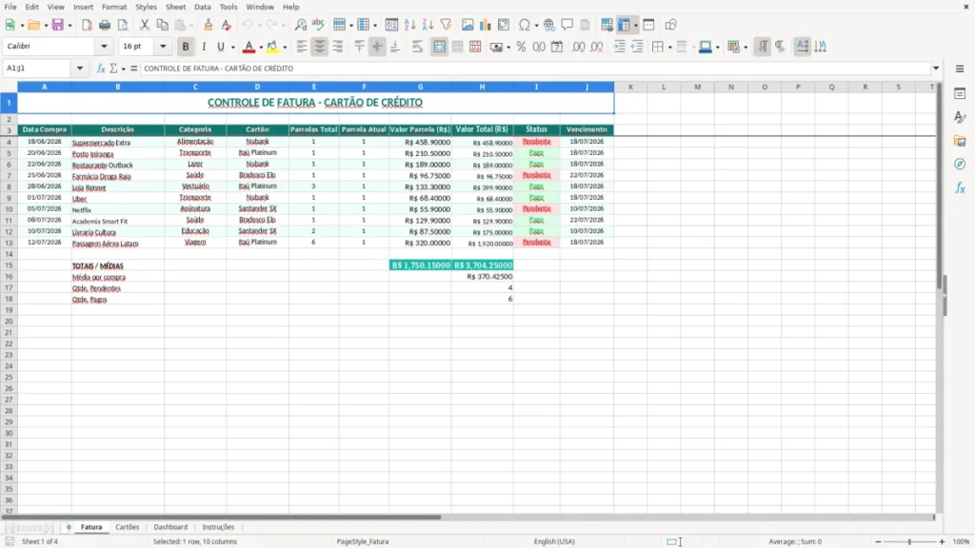
Task: Toggle bold formatting
Action: click(x=186, y=47)
